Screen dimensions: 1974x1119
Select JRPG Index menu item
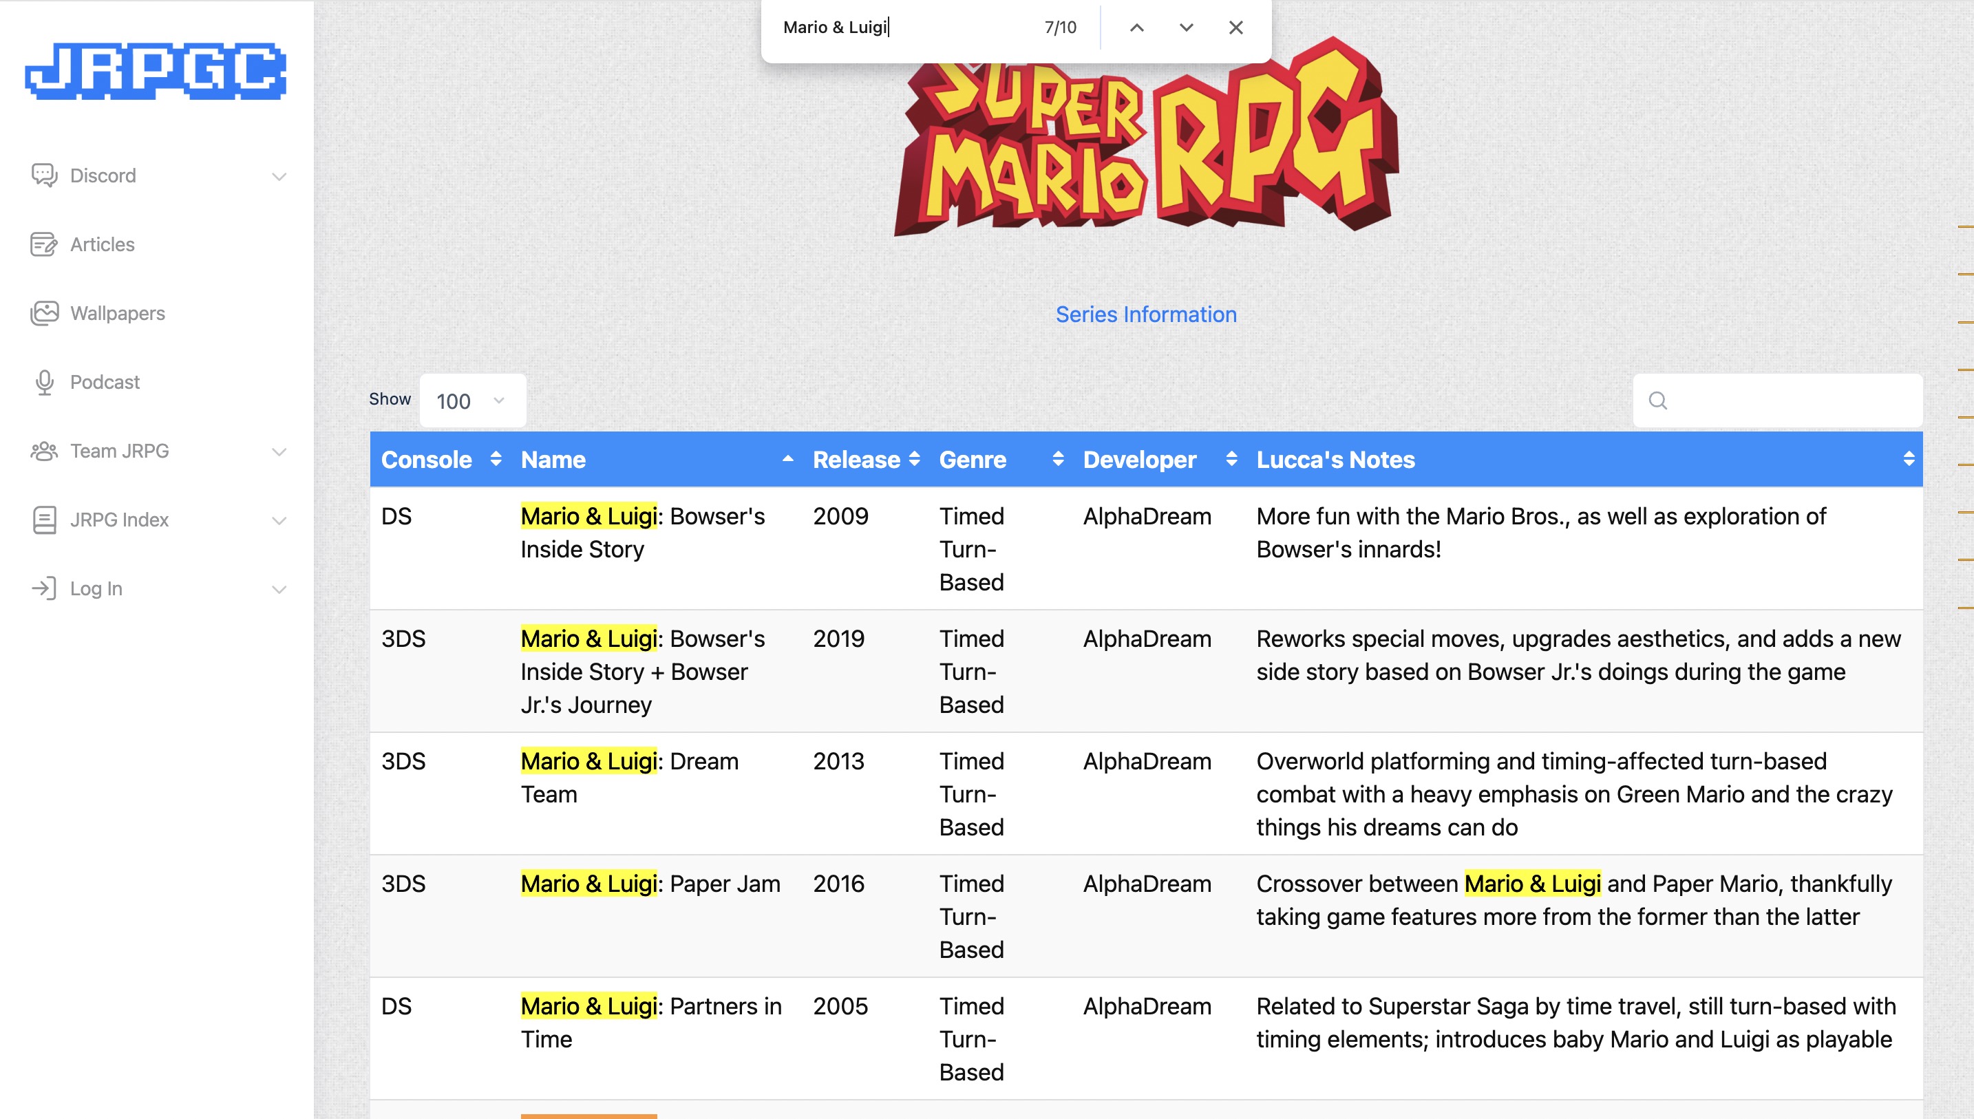coord(119,520)
